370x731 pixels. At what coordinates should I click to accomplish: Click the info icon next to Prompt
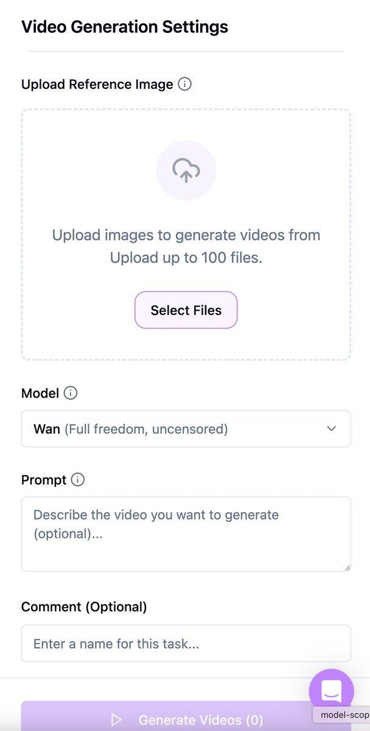click(78, 480)
